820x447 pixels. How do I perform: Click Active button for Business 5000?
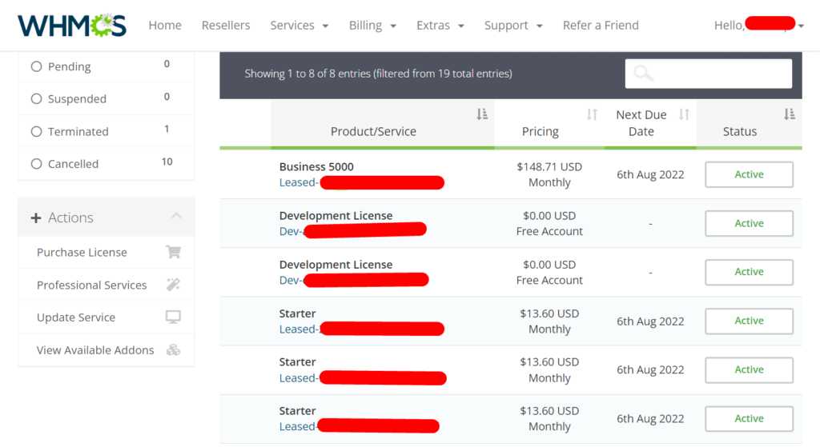749,174
